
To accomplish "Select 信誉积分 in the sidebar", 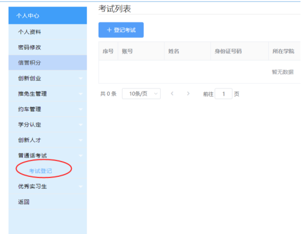I will coord(47,63).
